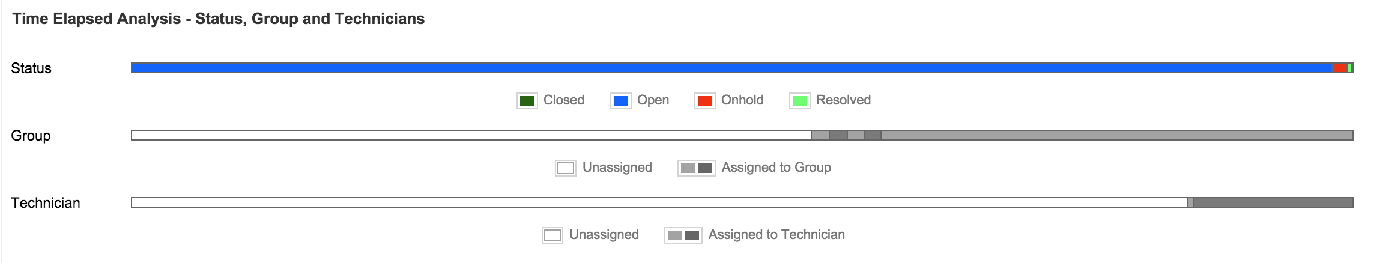Select the white Unassigned segment in Group bar

(471, 135)
